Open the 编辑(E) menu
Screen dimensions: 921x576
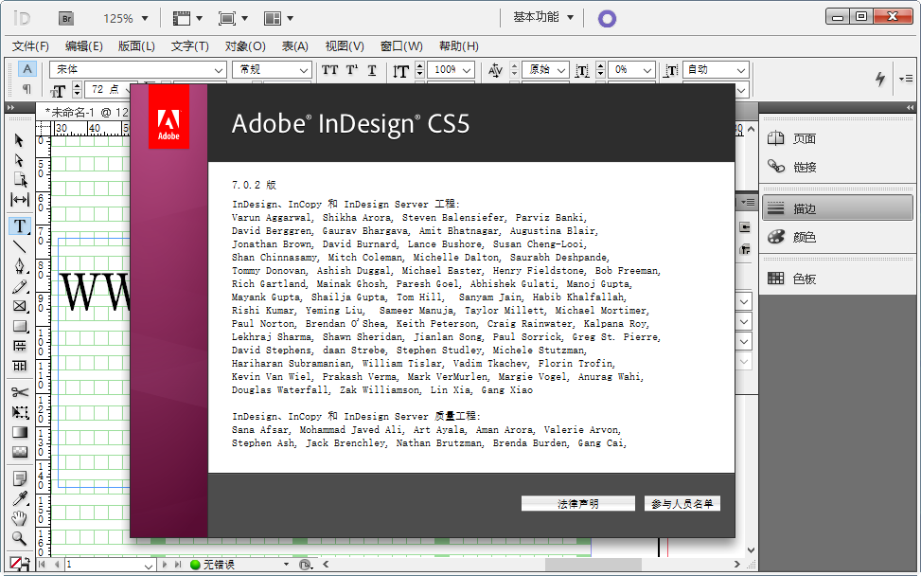[x=84, y=45]
